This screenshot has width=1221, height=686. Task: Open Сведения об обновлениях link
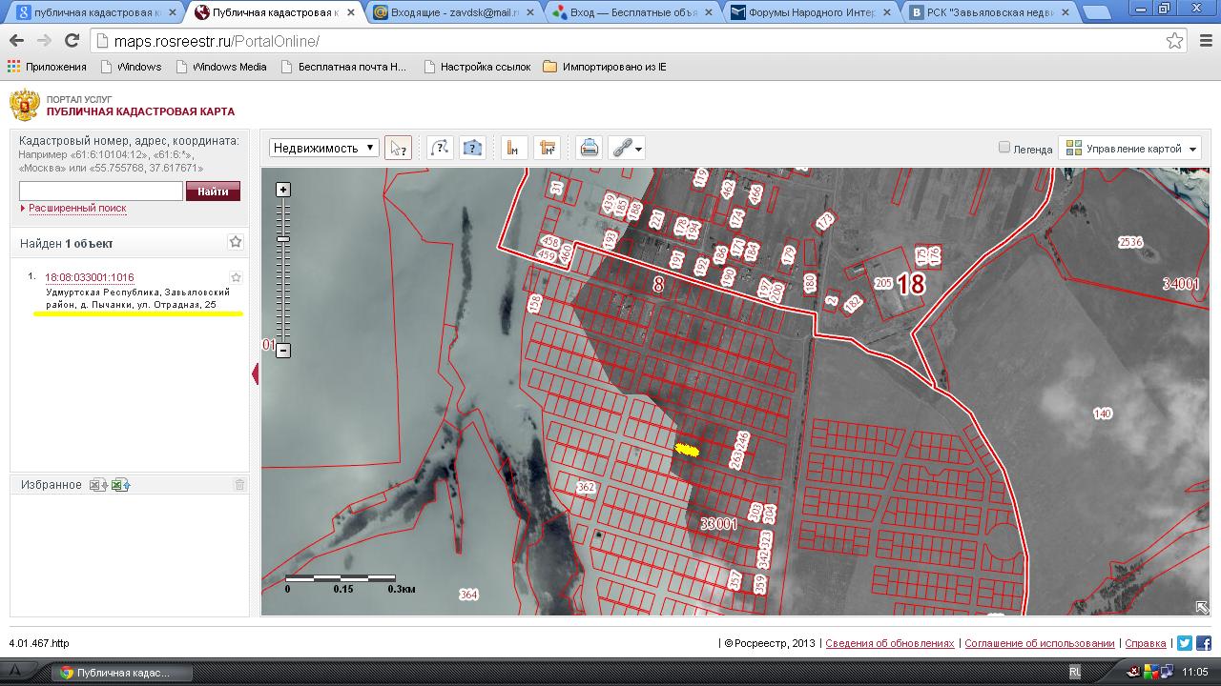pos(889,643)
